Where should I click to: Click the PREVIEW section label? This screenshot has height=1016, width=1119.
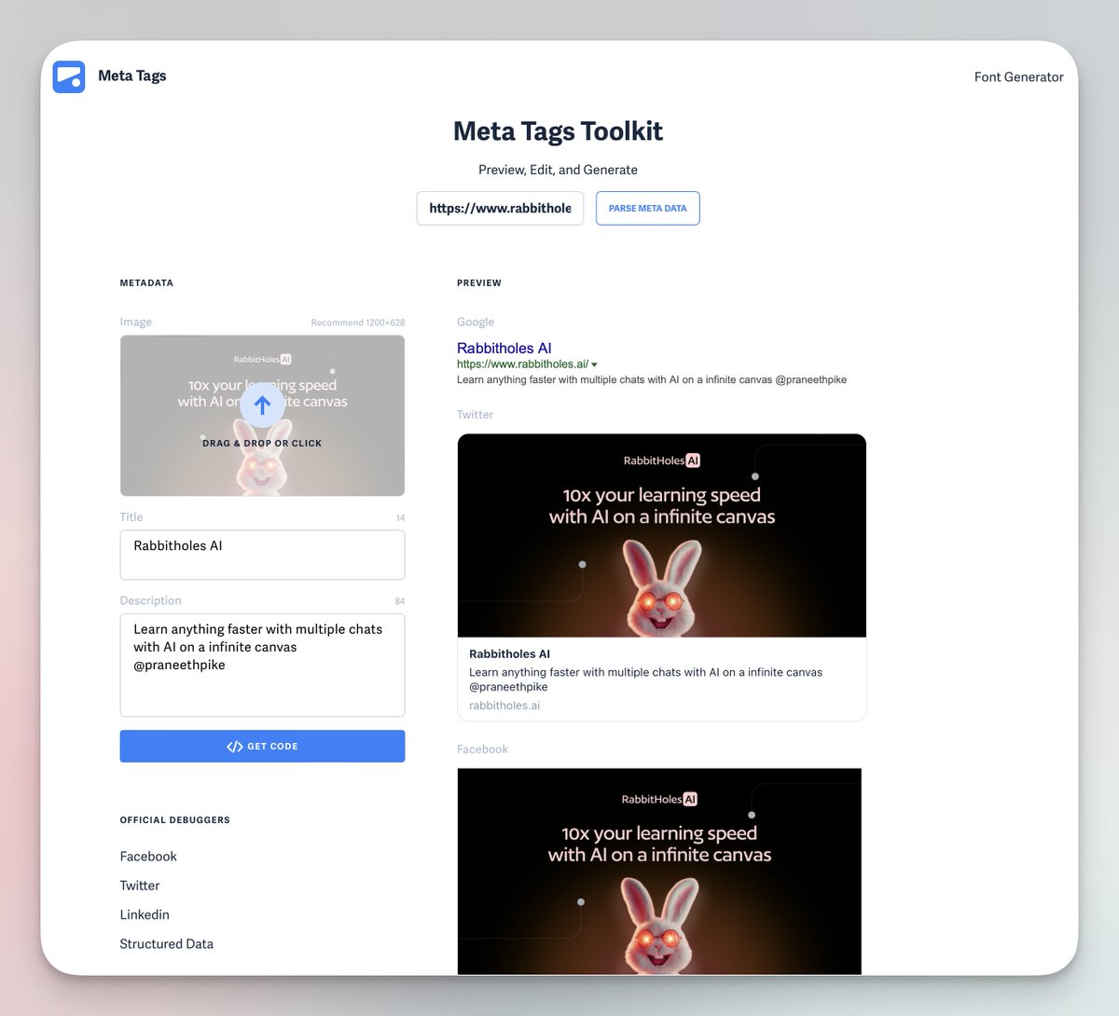click(x=479, y=282)
